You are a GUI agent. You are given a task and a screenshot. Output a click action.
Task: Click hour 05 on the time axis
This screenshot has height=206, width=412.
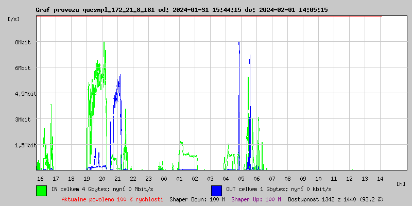pyautogui.click(x=241, y=179)
